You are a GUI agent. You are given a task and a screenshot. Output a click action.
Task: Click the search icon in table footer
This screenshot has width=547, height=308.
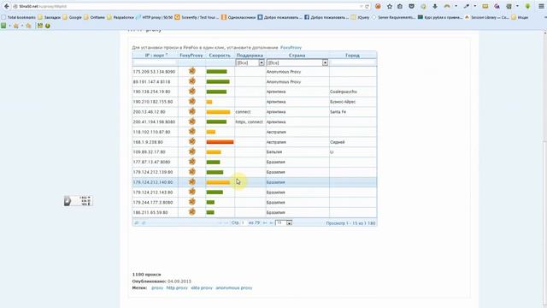coord(137,222)
